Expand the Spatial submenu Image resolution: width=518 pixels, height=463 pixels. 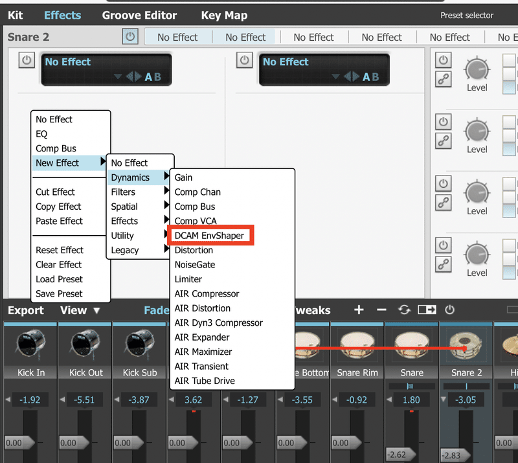140,207
